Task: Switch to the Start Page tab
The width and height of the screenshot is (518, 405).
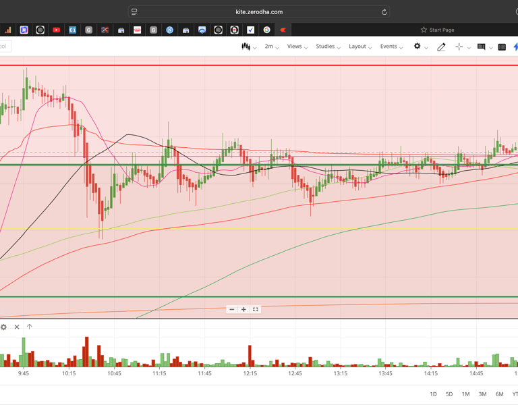Action: (437, 30)
